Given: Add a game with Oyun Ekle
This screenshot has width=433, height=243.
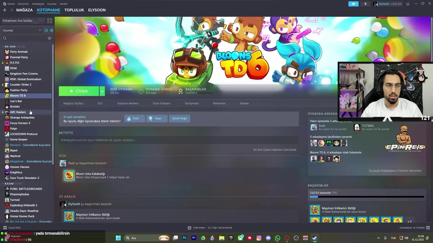Looking at the screenshot, I should (x=12, y=228).
